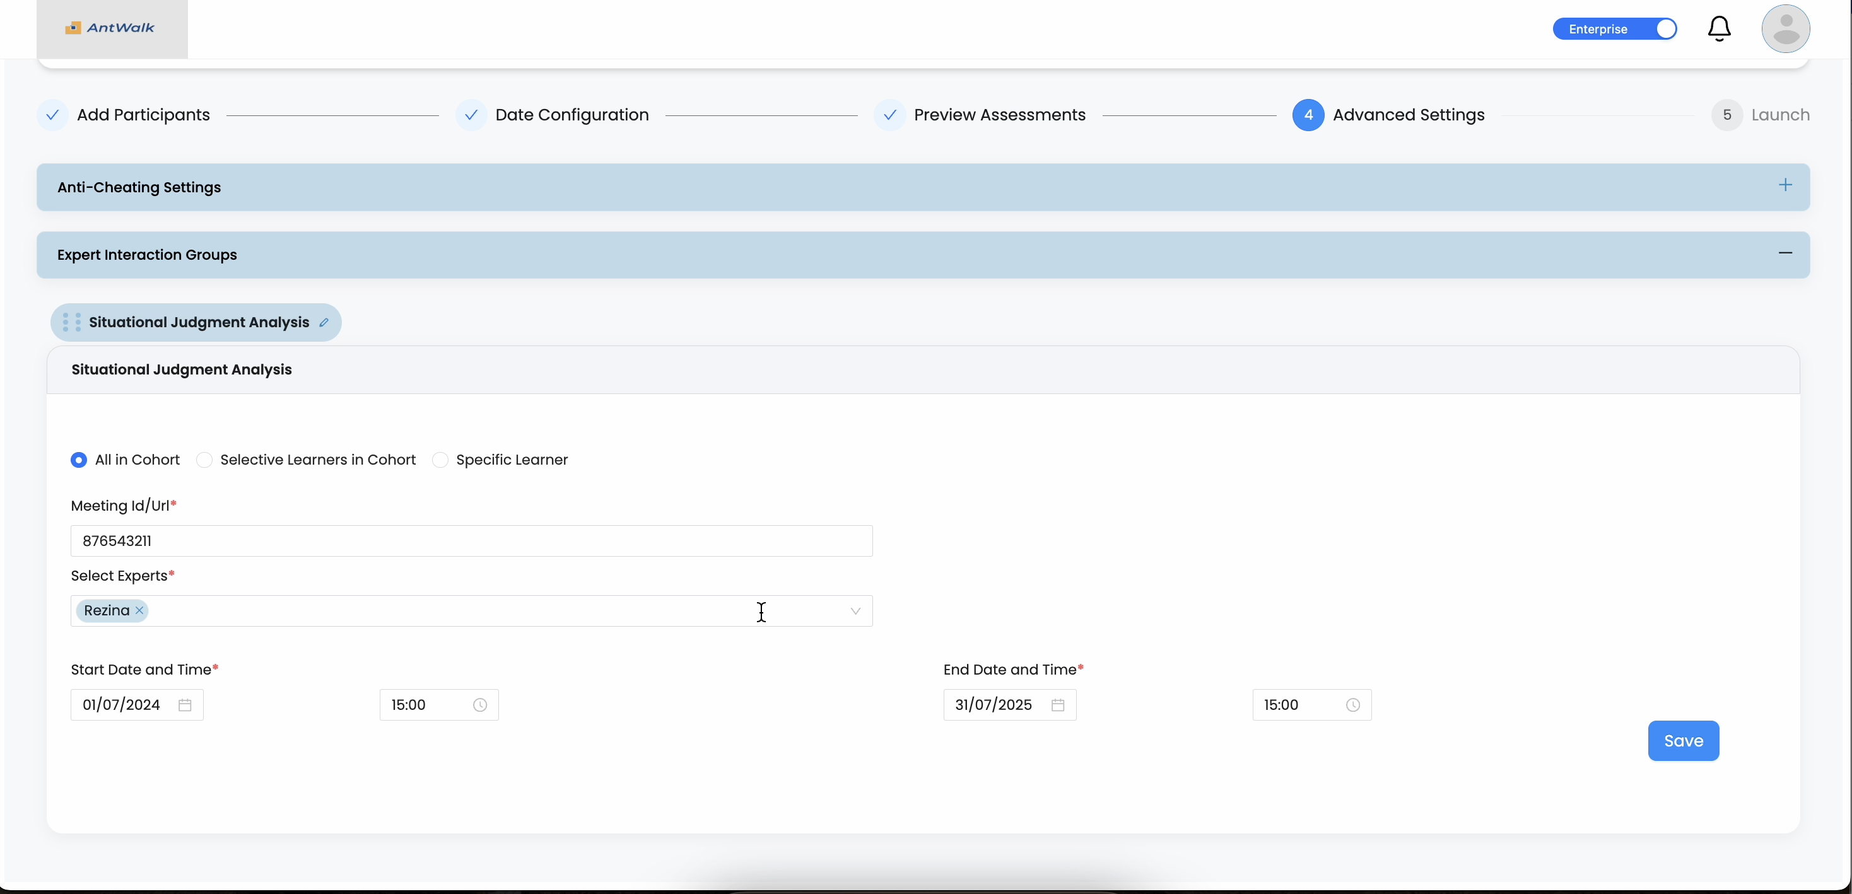This screenshot has height=894, width=1852.
Task: Grab the drag handle on Situational Judgment Analysis
Action: [71, 322]
